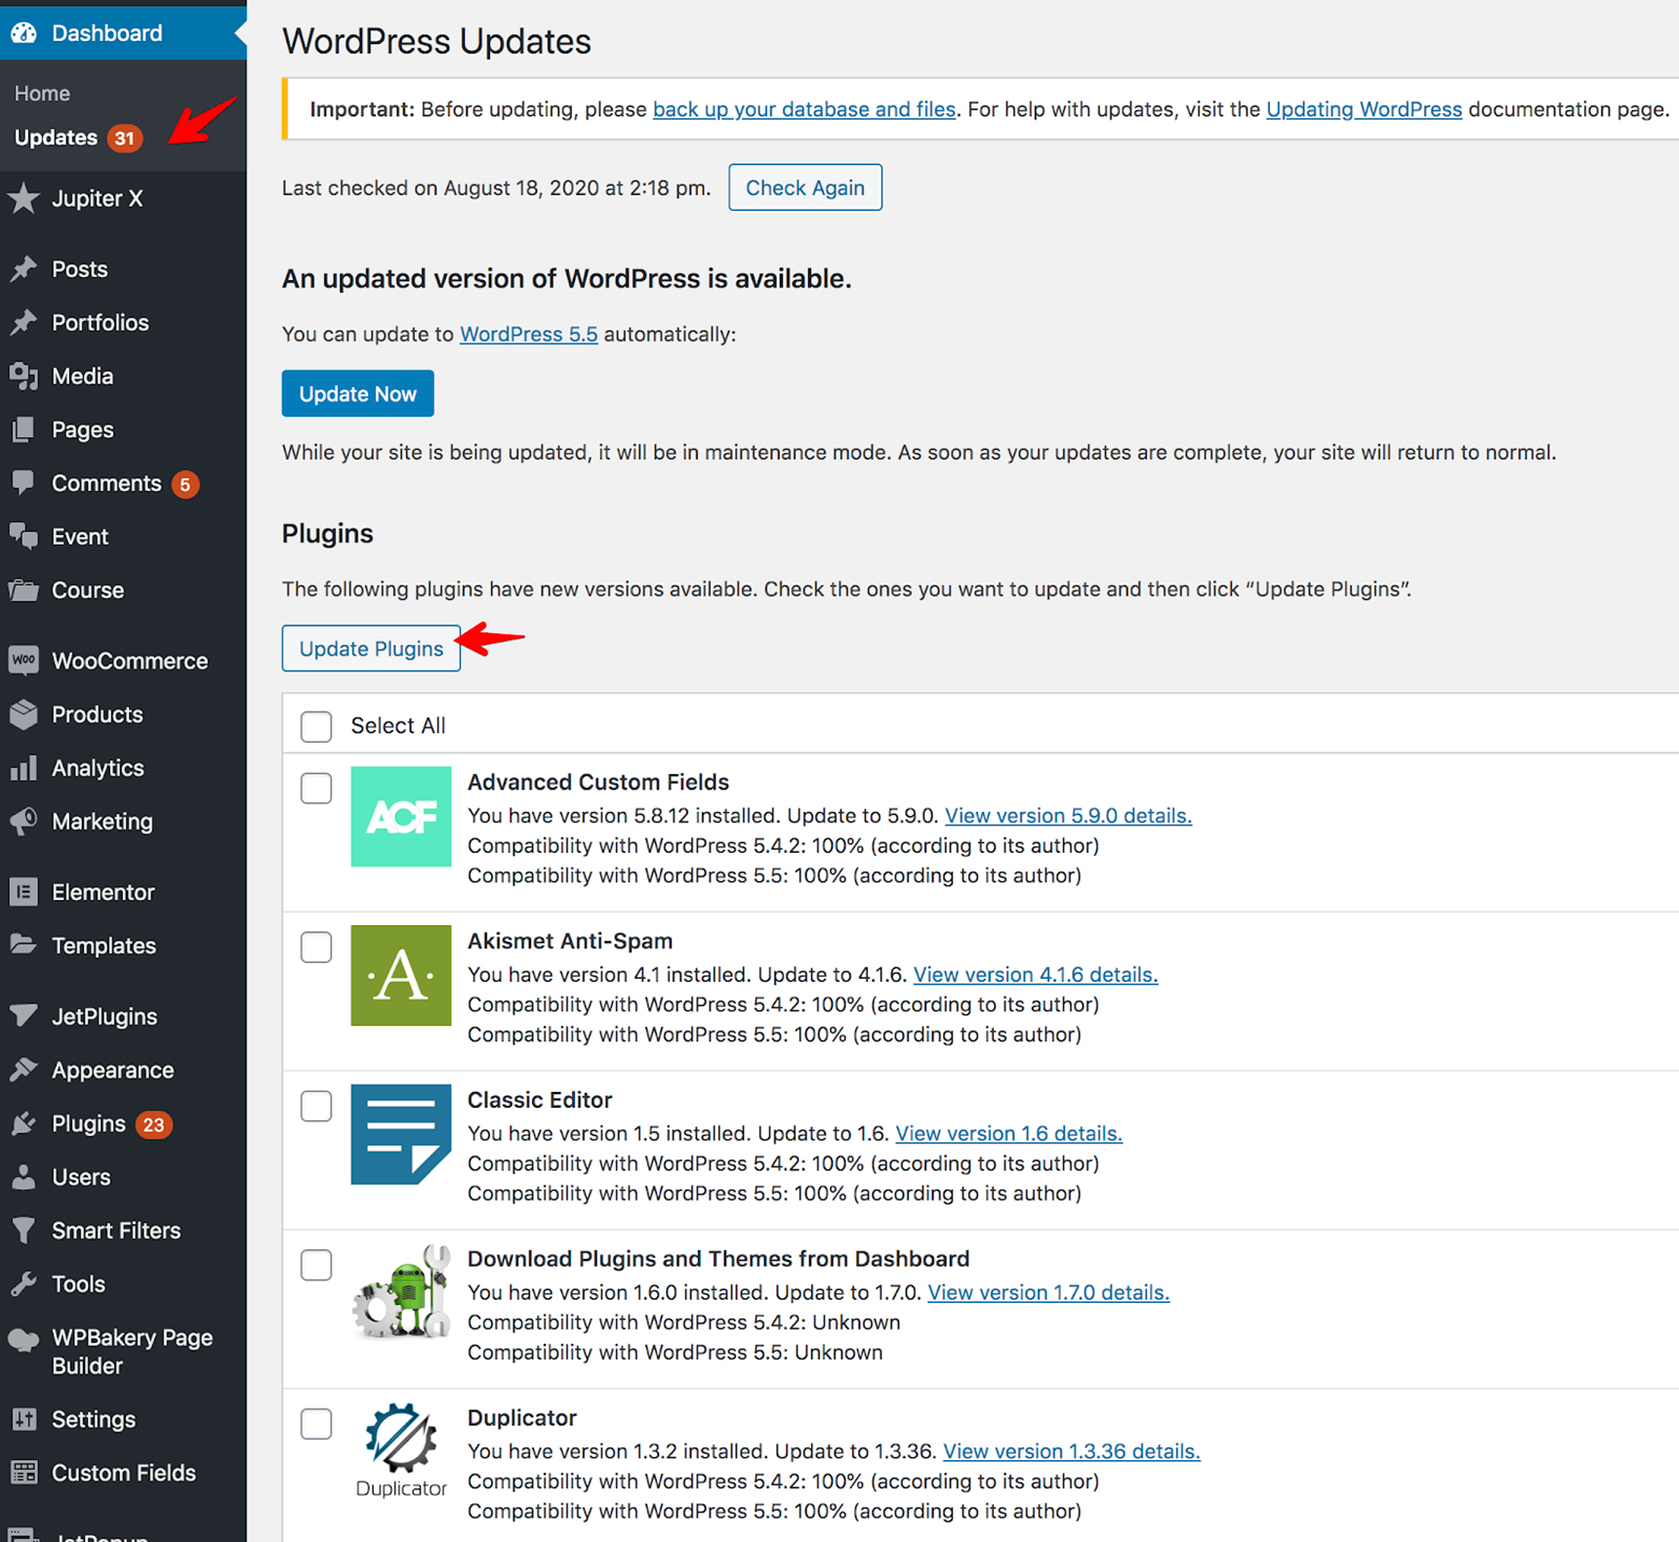The image size is (1679, 1542).
Task: Click the JetPlugins sidebar icon
Action: [24, 1017]
